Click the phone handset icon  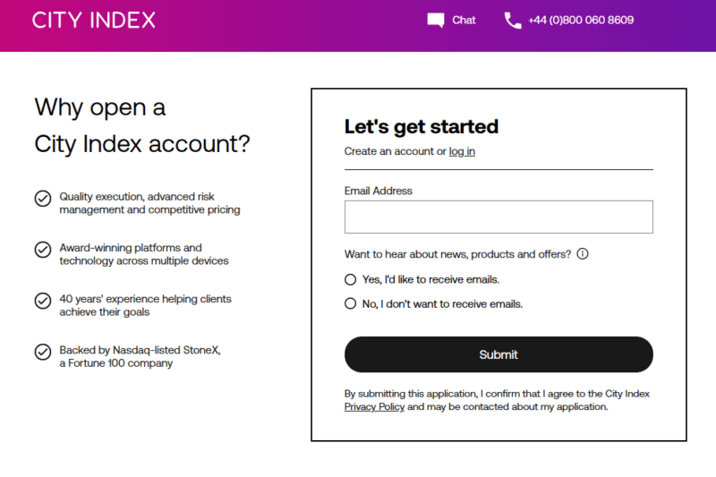click(513, 21)
